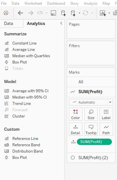This screenshot has height=180, width=117.
Task: Collapse the side pane with the chevron
Action: click(61, 23)
